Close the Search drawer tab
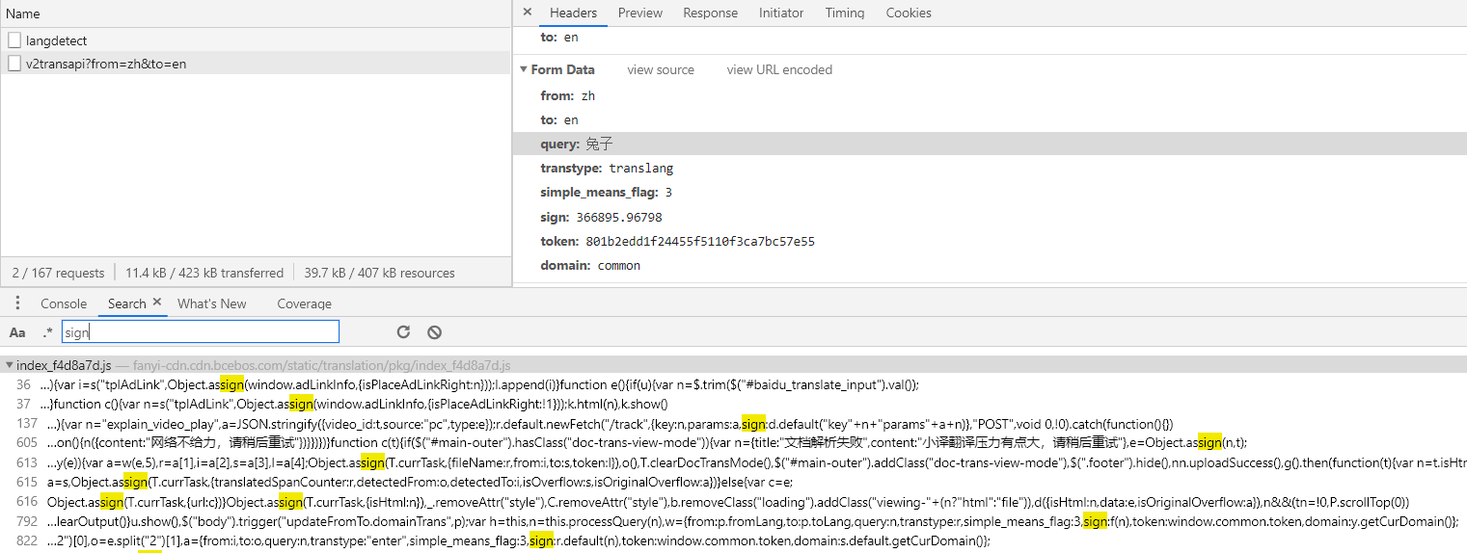This screenshot has height=553, width=1467. pos(157,303)
